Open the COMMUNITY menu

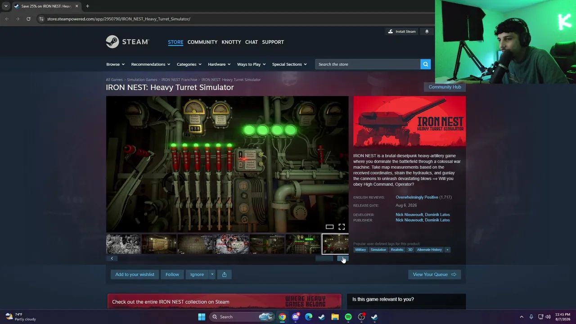coord(202,42)
